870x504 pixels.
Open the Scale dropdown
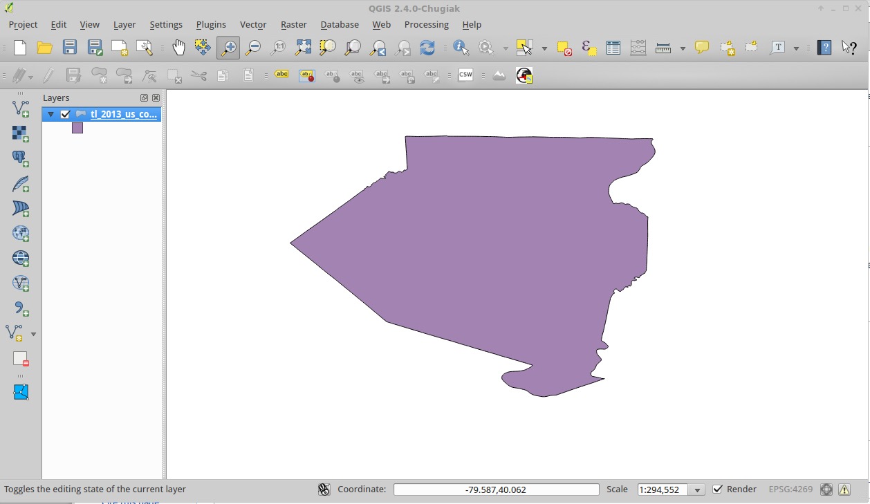697,490
